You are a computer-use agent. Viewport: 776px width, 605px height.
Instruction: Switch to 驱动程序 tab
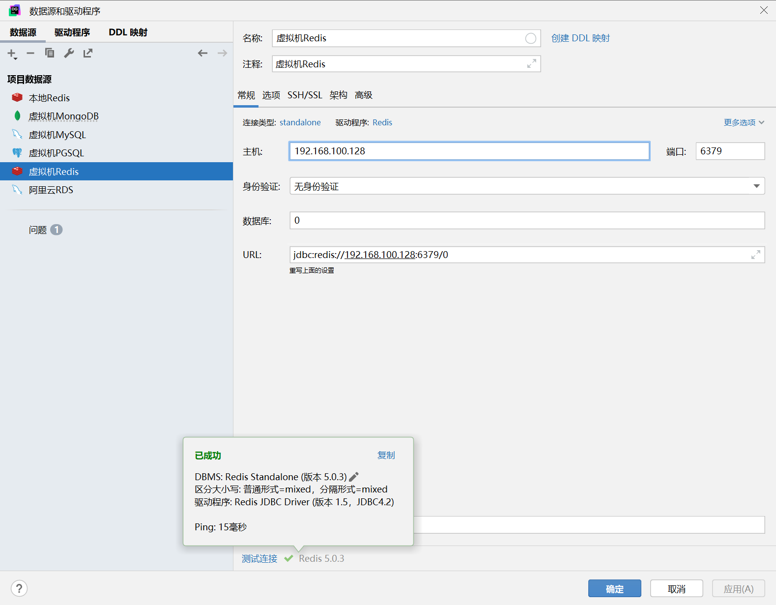tap(72, 32)
